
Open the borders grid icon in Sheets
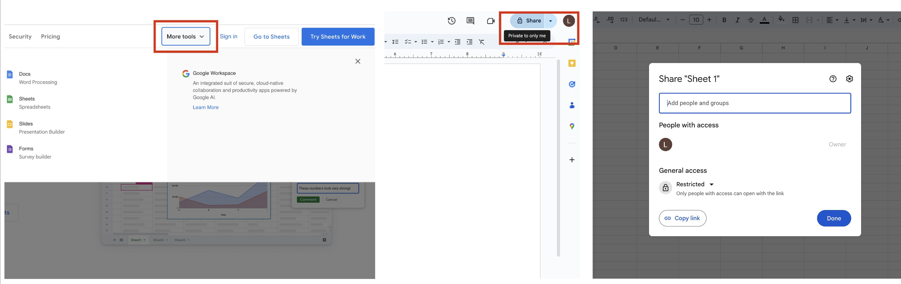[795, 20]
